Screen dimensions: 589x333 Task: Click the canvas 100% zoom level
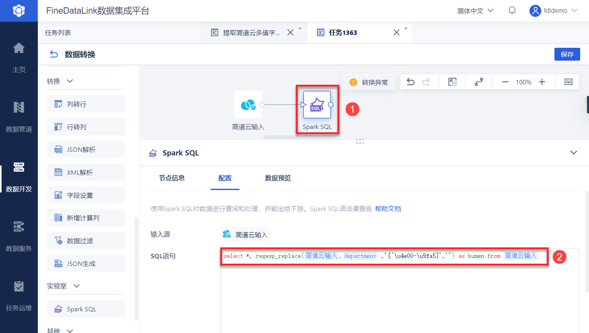[x=524, y=82]
